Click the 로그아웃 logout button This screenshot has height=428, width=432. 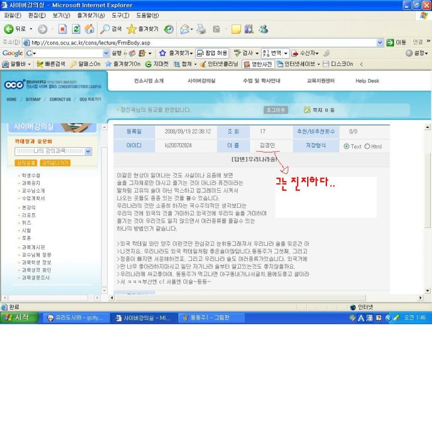point(276,110)
